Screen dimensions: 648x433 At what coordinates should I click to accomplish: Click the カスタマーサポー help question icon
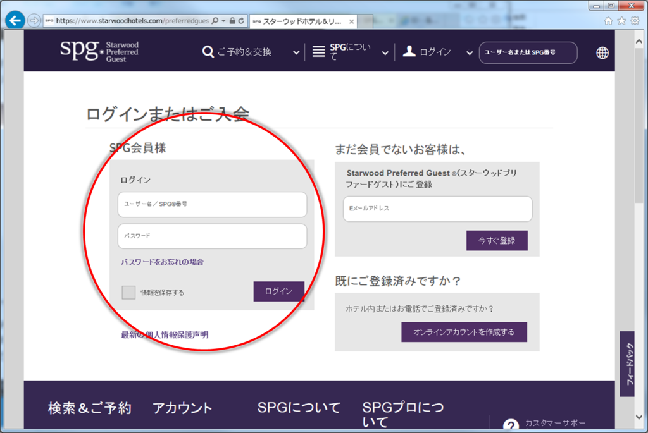[x=511, y=425]
